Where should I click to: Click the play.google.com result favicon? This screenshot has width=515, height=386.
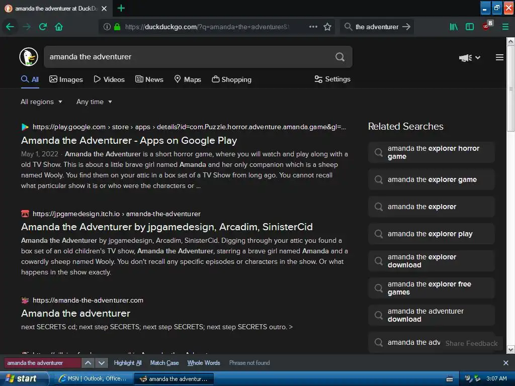pos(25,127)
